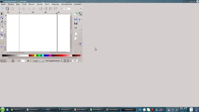Screen dimensions: 199x112
Task: Click the palette horizontal scrollbar
Action: point(40,58)
